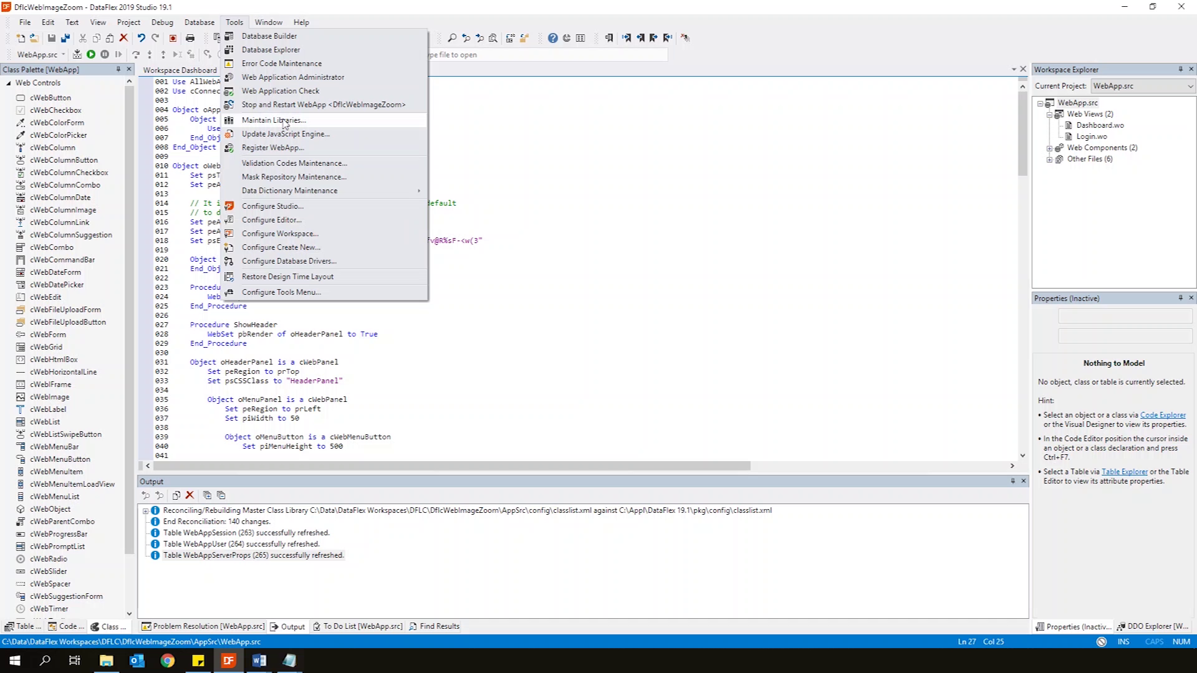Choose Maintain Libraries menu entry
The image size is (1197, 673).
274,120
